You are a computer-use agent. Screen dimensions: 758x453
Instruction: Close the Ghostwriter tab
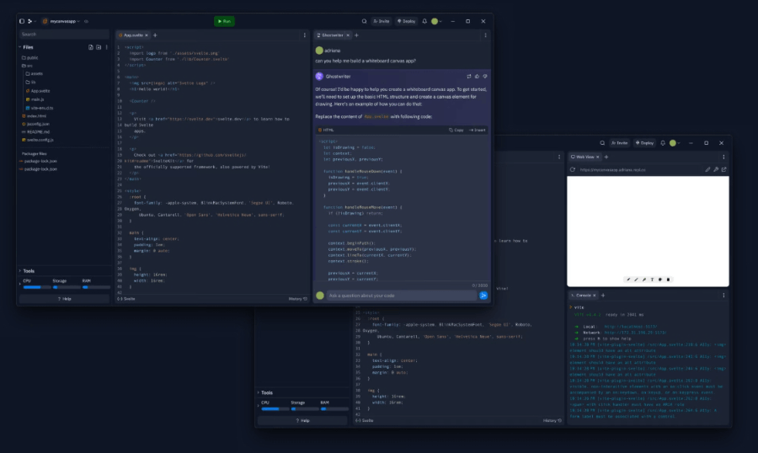[x=348, y=35]
